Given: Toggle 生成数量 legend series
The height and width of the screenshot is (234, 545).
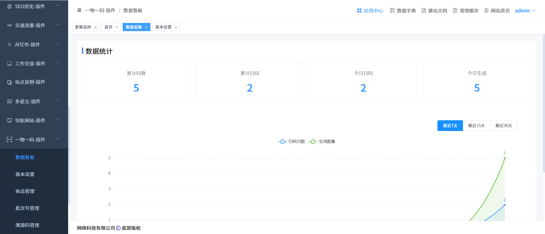Looking at the screenshot, I should [322, 141].
